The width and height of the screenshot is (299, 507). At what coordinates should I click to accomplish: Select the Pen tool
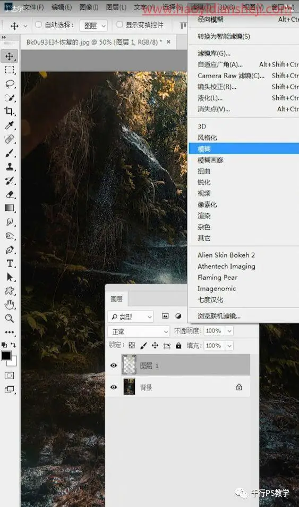pyautogui.click(x=10, y=250)
